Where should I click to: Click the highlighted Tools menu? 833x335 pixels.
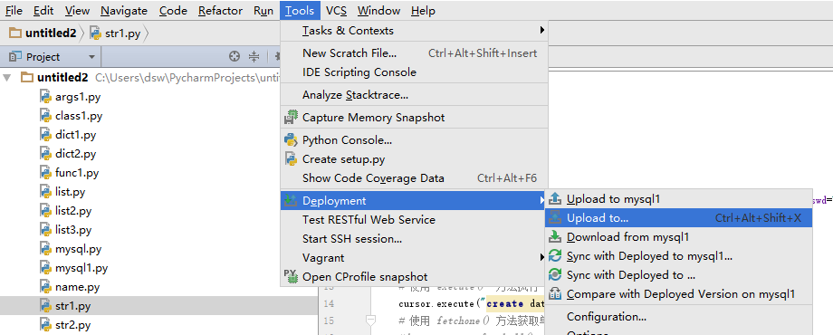[x=301, y=11]
